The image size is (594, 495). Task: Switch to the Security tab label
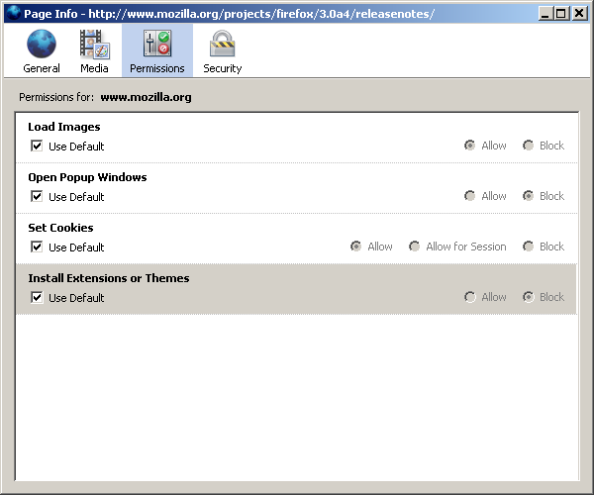click(223, 68)
